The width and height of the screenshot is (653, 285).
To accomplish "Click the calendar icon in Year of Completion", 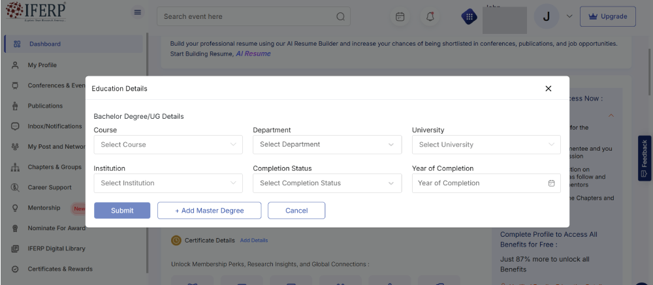I will point(551,183).
